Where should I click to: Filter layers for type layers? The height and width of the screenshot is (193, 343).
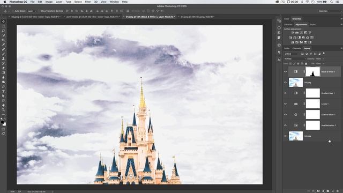tap(311, 54)
